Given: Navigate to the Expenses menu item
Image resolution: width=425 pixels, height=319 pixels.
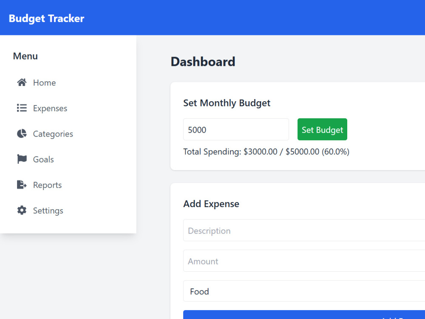Looking at the screenshot, I should (x=50, y=108).
